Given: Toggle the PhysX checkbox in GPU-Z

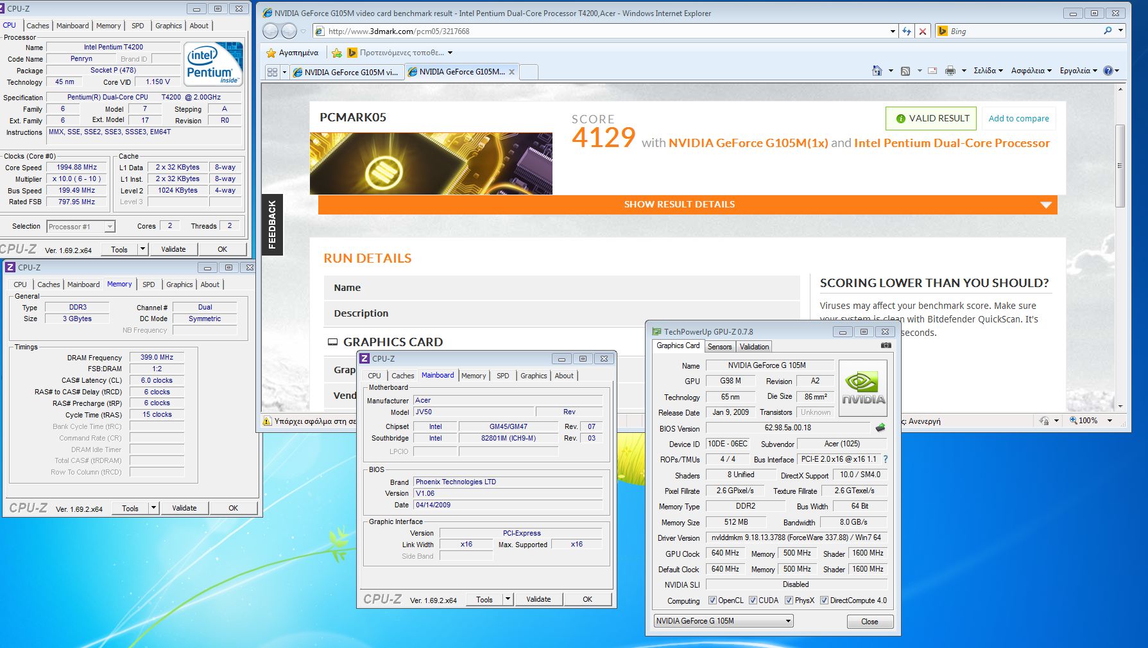Looking at the screenshot, I should 789,600.
